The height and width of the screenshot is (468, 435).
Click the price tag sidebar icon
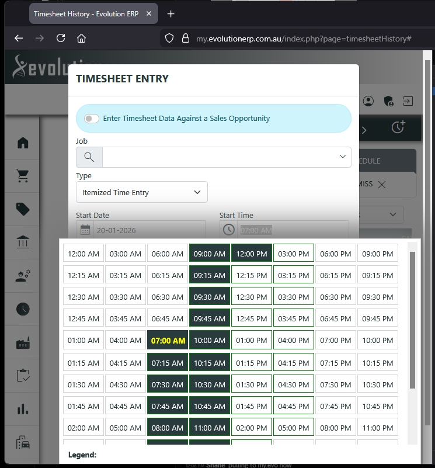coord(23,210)
